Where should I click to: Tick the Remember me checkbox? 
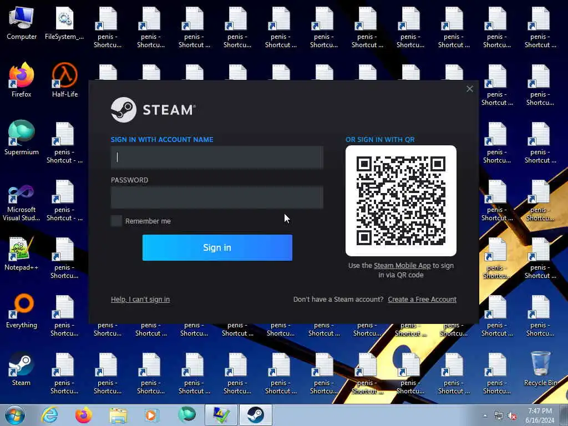(116, 221)
